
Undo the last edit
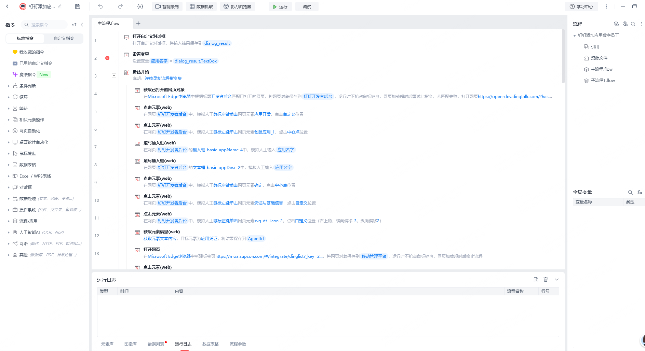click(x=100, y=6)
